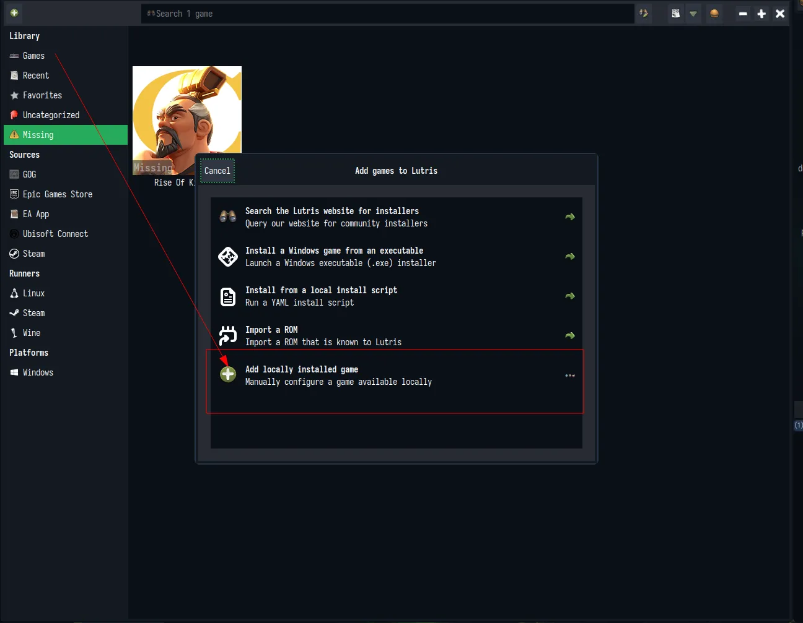The width and height of the screenshot is (803, 623).
Task: Click the arrow beside local install script
Action: coord(570,296)
